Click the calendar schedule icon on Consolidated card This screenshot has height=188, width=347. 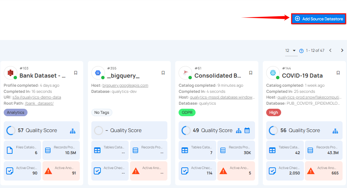point(247,130)
